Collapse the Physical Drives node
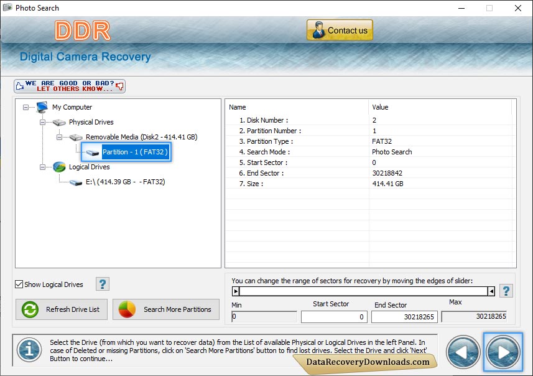Screen dimensions: 533x376 pyautogui.click(x=42, y=122)
